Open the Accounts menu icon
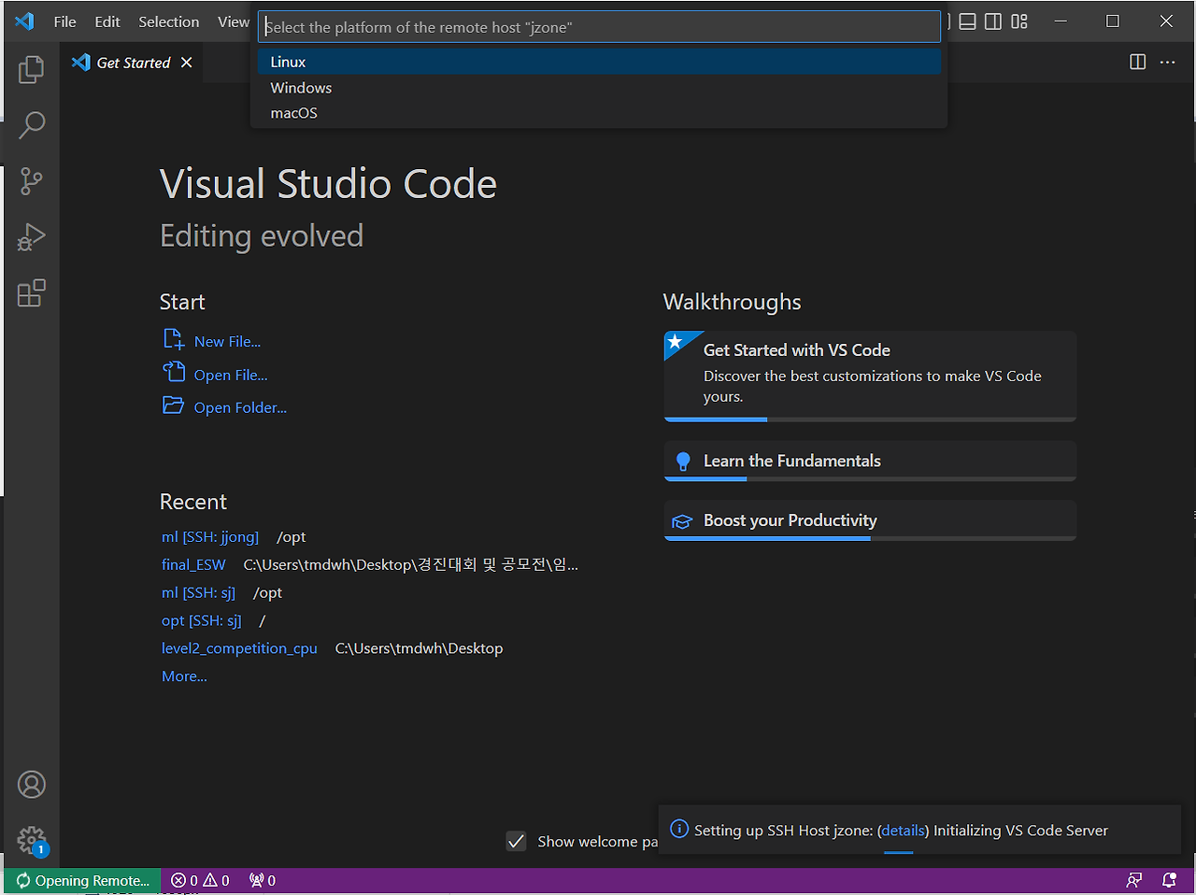 coord(31,785)
